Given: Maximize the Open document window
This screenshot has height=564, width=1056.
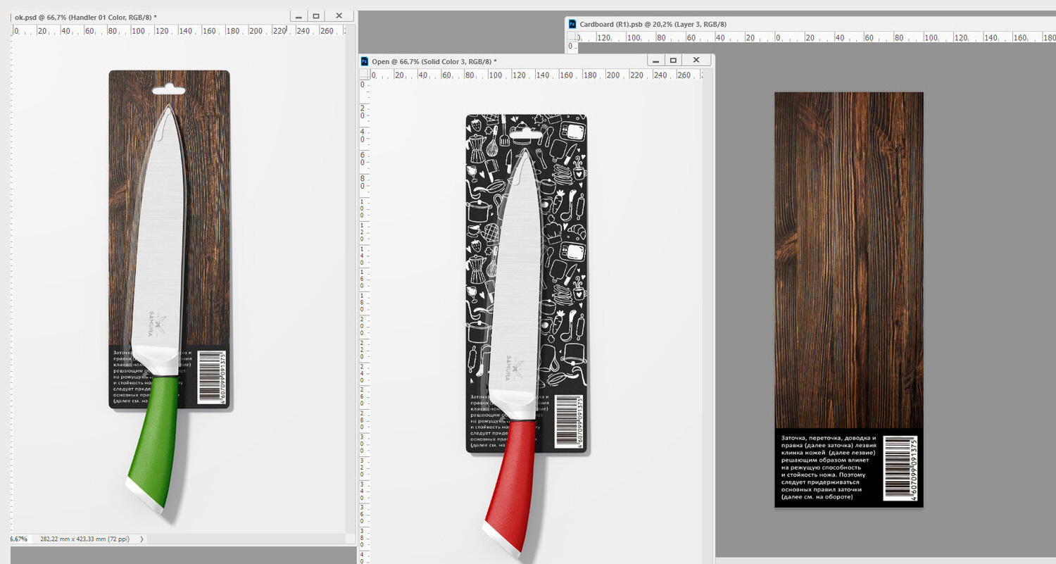Looking at the screenshot, I should [673, 61].
